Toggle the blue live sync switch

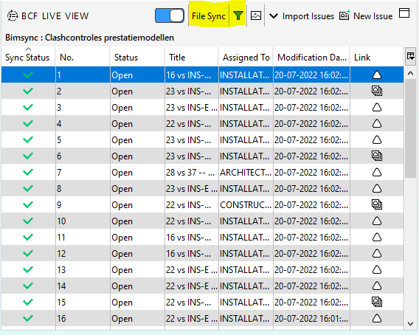point(170,15)
